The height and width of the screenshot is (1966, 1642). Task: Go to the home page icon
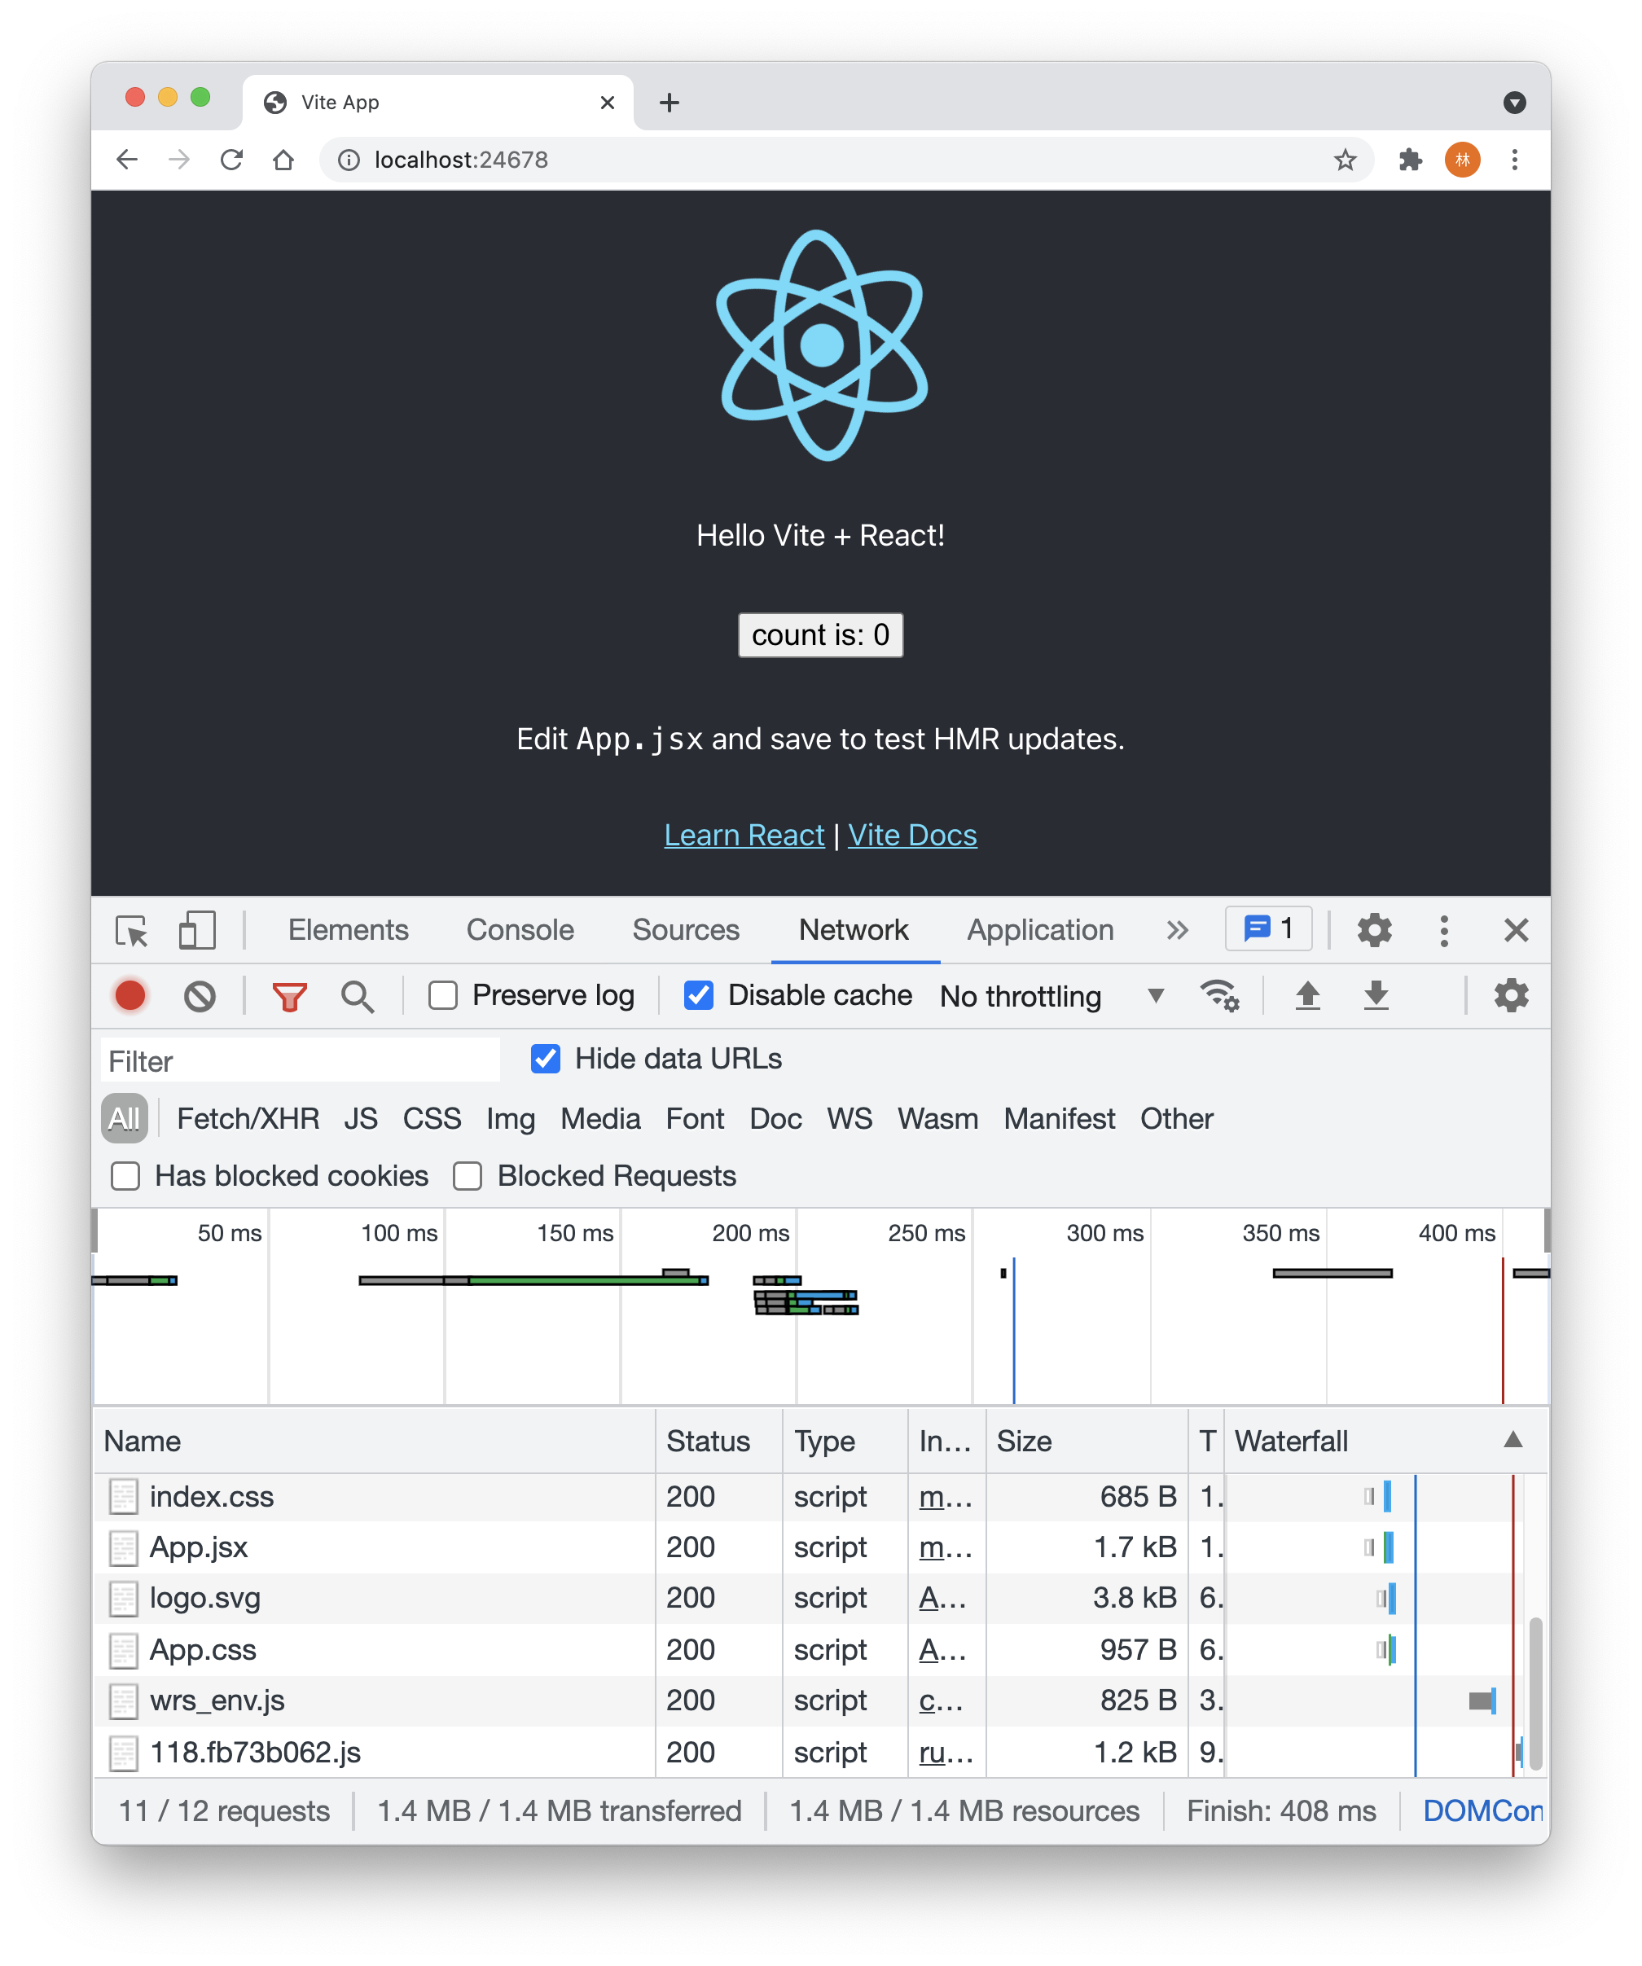(283, 160)
